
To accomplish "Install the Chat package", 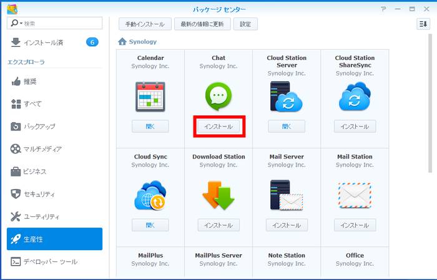I will (219, 127).
